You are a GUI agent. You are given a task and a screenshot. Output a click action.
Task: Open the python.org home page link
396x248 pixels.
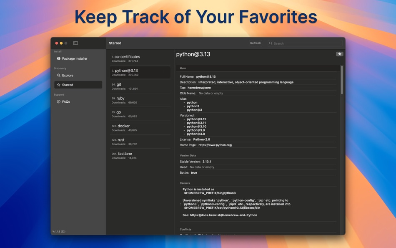(215, 145)
